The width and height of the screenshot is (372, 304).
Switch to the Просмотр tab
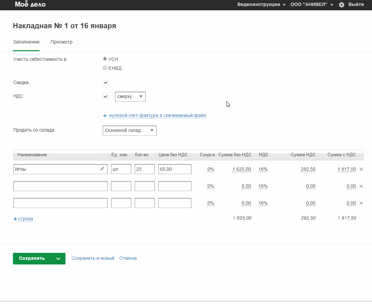[62, 42]
